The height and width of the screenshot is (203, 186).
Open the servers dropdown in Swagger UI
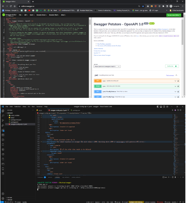[107, 67]
